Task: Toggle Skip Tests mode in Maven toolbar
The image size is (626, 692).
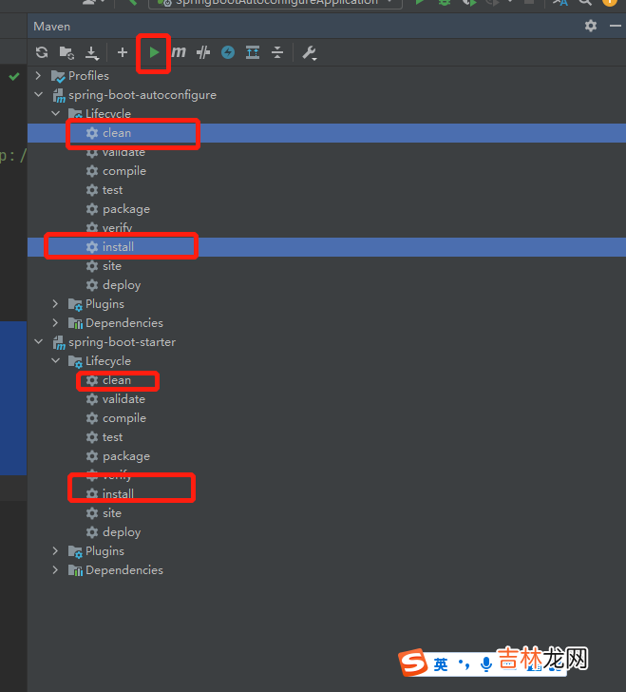Action: 202,53
